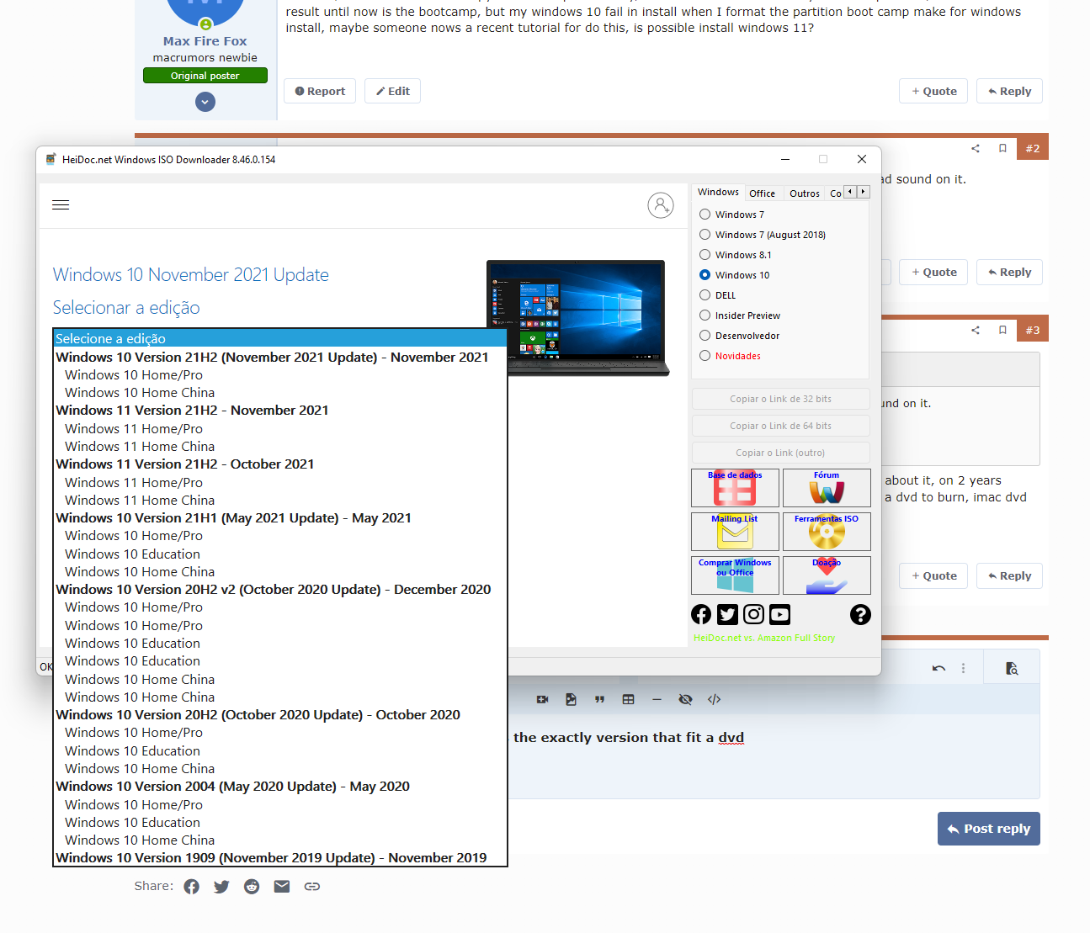Switch to the Outros tab

pos(805,193)
